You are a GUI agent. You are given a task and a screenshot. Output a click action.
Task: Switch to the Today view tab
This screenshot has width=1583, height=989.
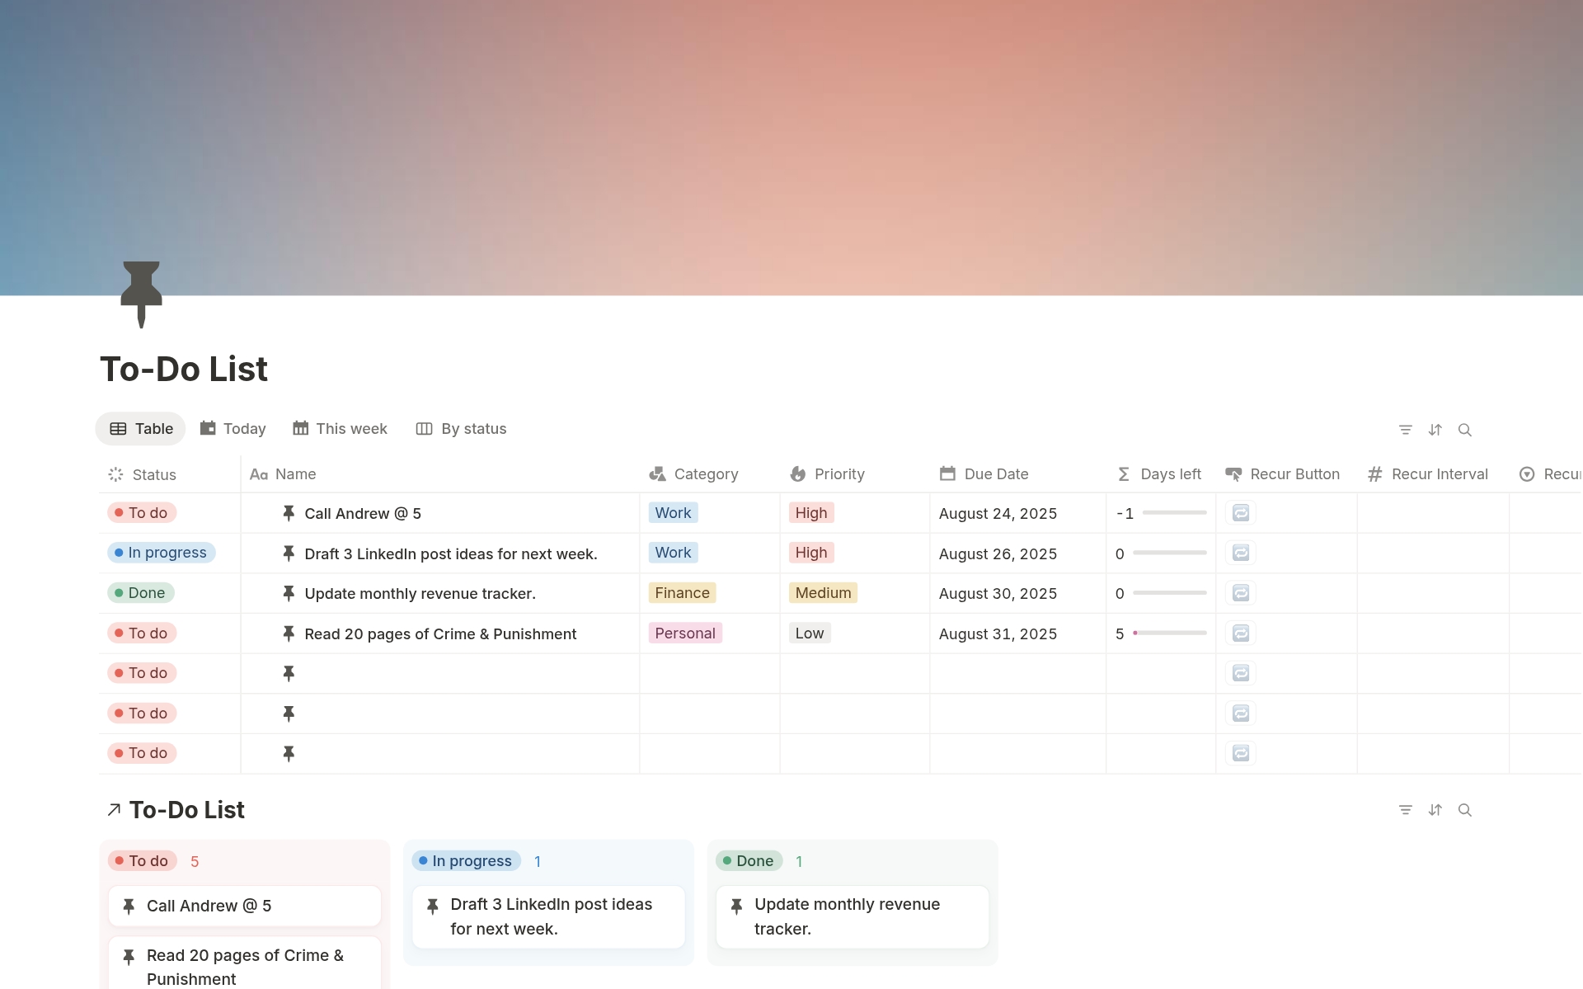[x=233, y=429]
